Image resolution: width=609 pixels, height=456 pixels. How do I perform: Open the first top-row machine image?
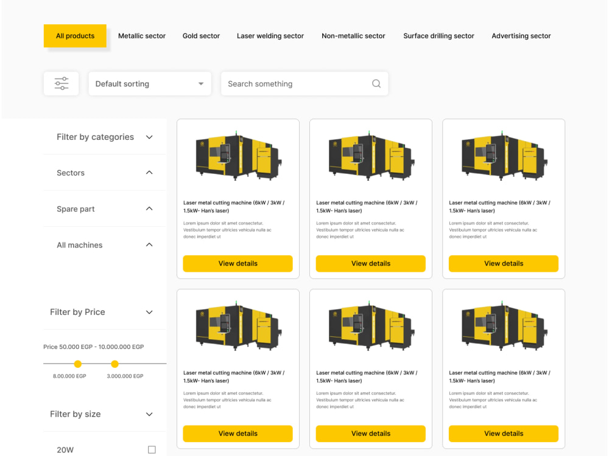[x=239, y=156]
